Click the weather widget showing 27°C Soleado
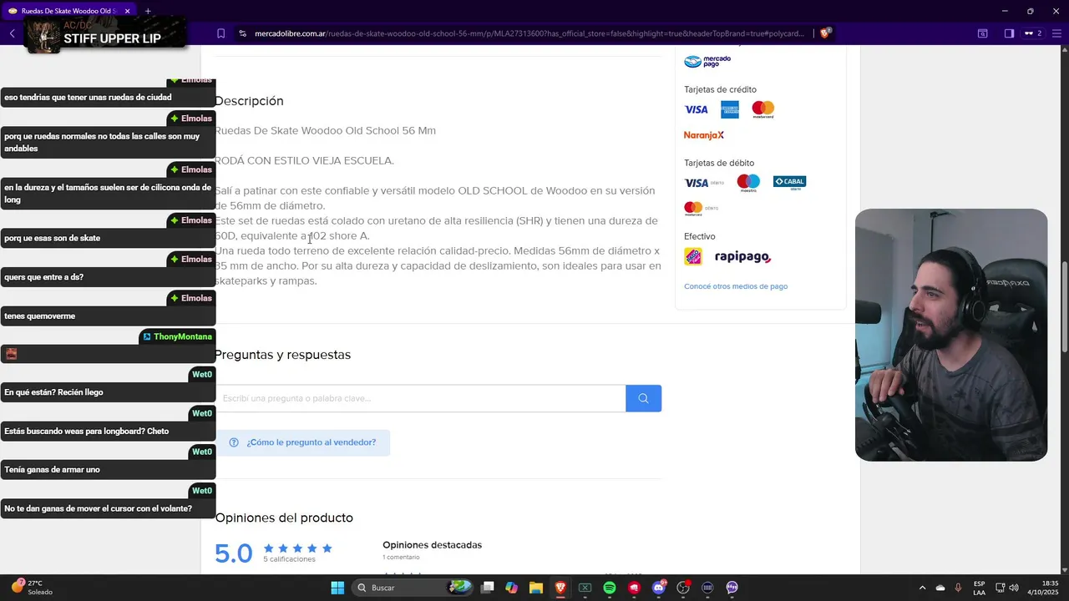This screenshot has height=601, width=1069. tap(33, 588)
